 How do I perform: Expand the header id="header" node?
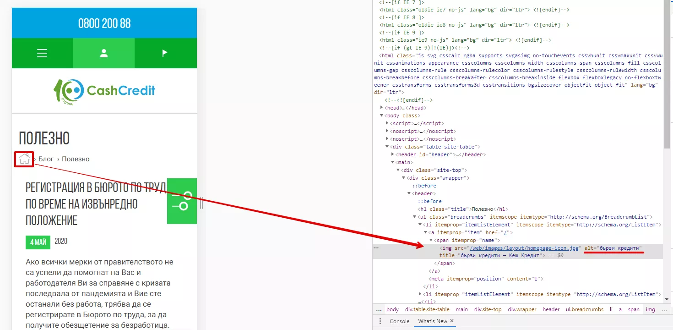pyautogui.click(x=393, y=154)
